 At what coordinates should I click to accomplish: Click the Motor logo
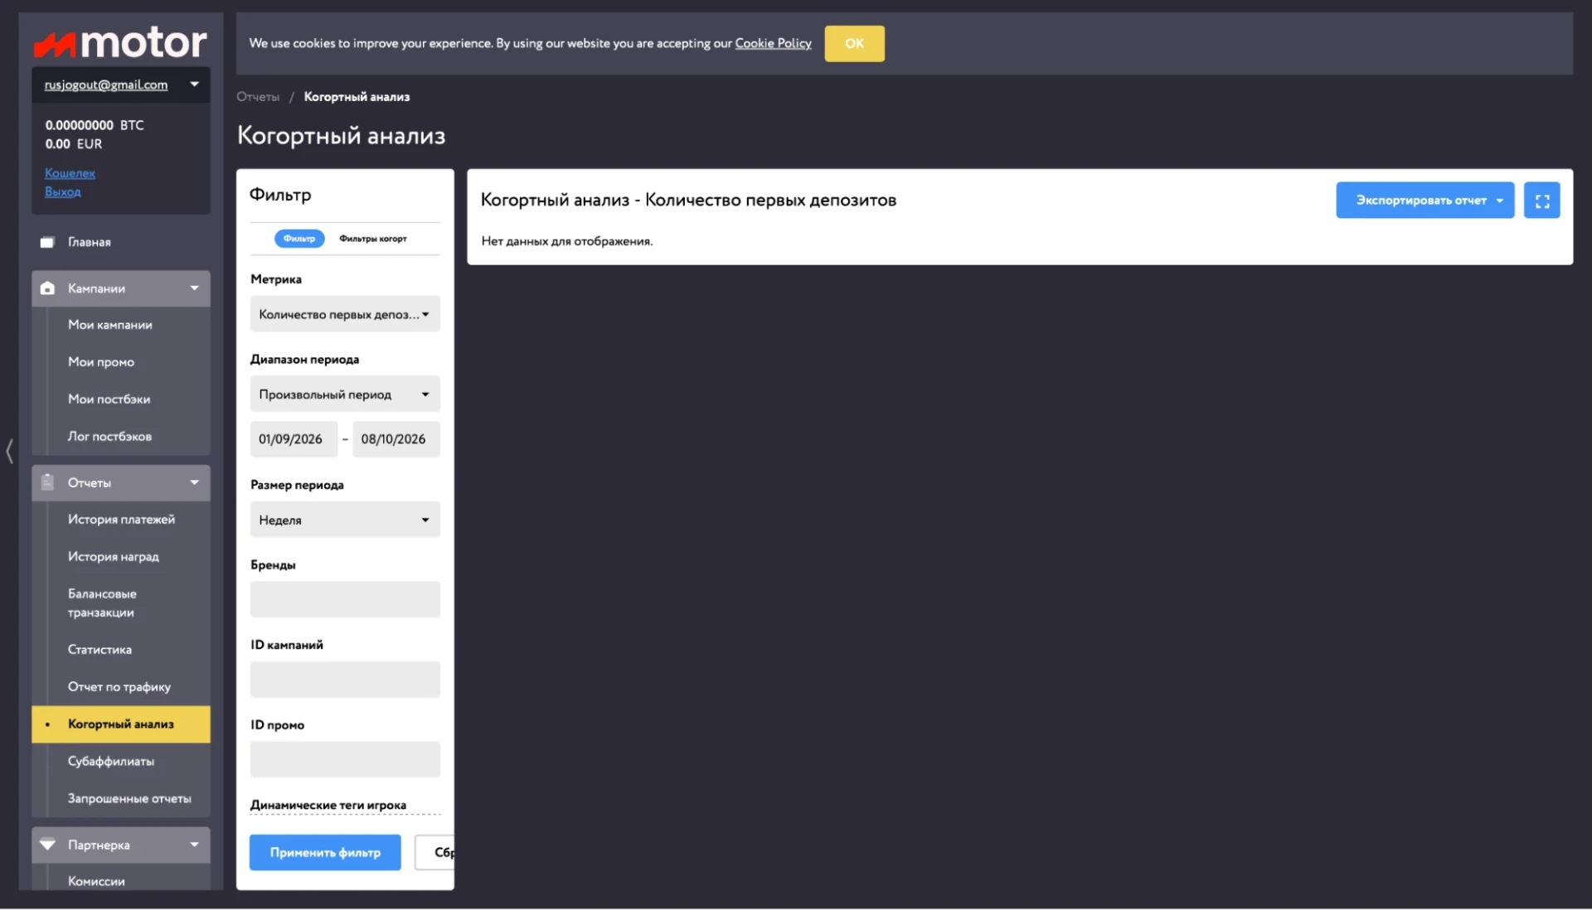coord(120,43)
